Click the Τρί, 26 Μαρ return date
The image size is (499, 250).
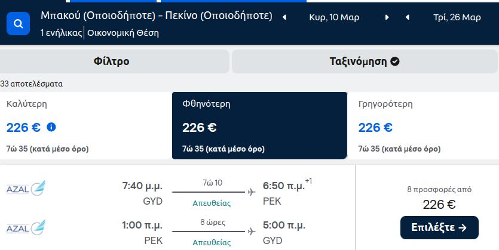457,17
